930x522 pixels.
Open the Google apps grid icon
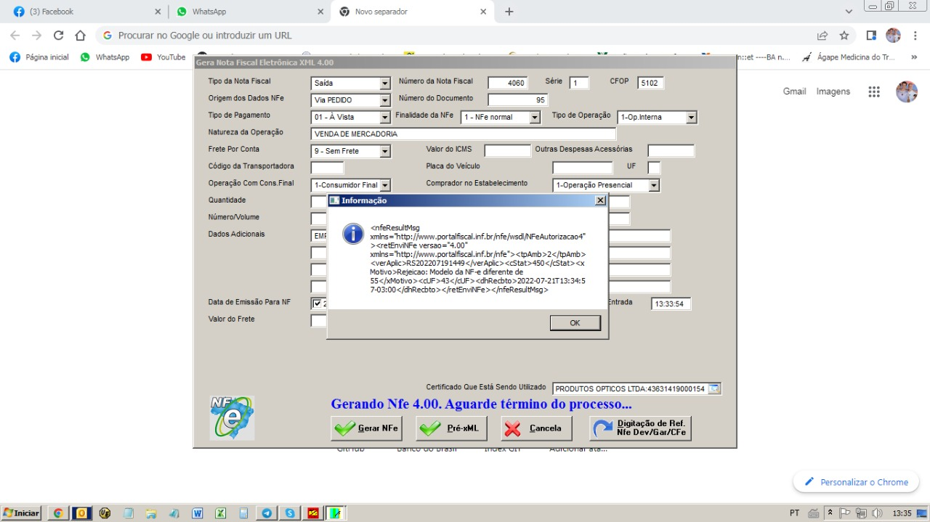pos(874,91)
